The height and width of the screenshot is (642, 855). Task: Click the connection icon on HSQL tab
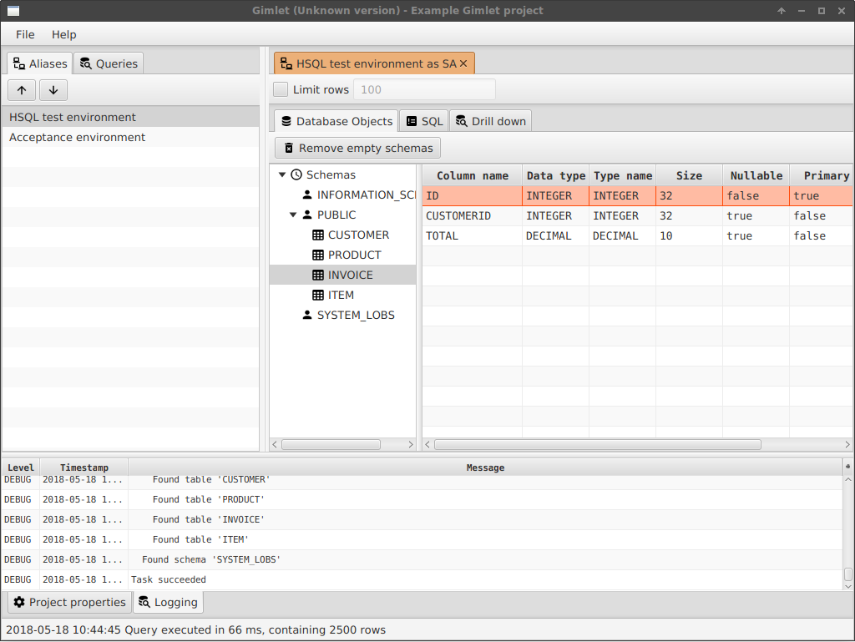[x=286, y=63]
